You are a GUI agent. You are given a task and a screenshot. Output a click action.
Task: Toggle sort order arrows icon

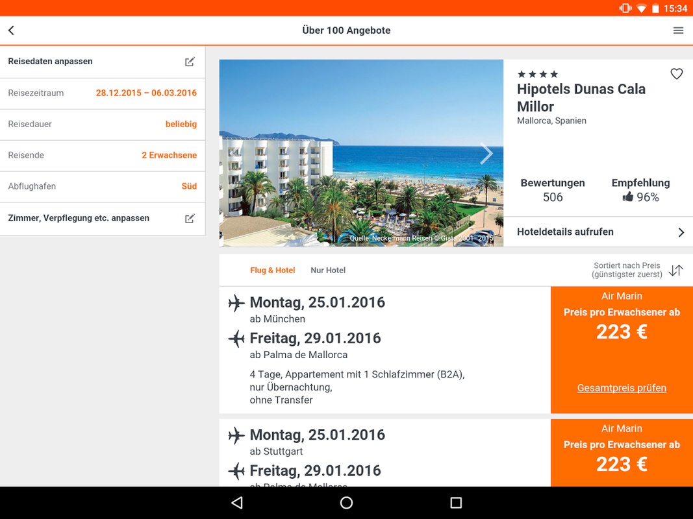pos(675,270)
